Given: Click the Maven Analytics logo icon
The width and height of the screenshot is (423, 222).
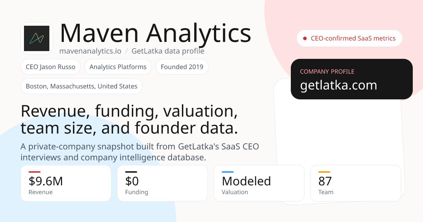Looking at the screenshot, I should (x=37, y=38).
